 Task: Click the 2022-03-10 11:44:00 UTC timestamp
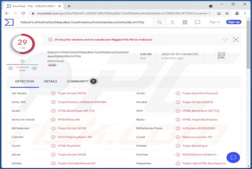click(x=180, y=54)
